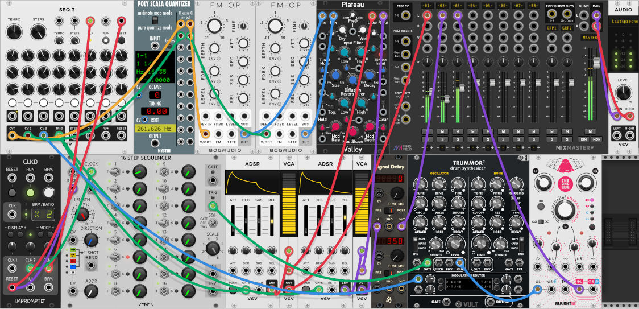
Task: Click the OCTAVE red numeric display
Action: [x=155, y=95]
